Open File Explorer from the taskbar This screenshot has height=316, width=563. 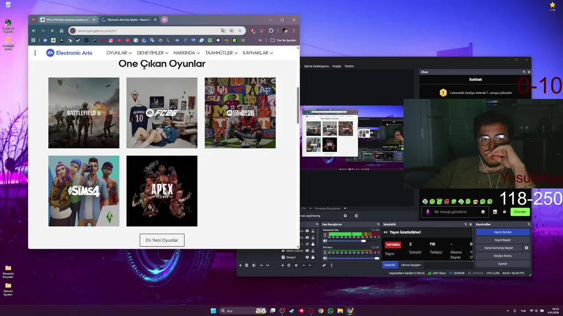click(x=340, y=311)
